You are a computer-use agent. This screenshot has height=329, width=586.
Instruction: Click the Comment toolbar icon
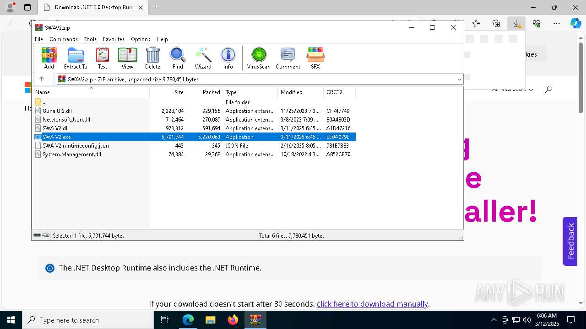point(288,58)
